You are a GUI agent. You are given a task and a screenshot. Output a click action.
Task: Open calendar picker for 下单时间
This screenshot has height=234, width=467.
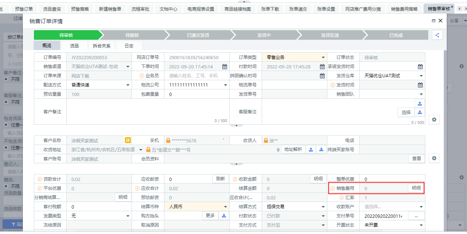224,67
